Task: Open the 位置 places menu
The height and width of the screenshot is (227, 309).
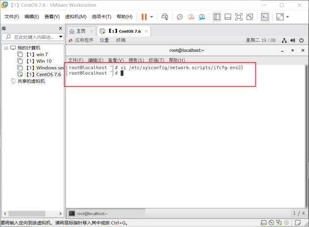Action: point(104,40)
